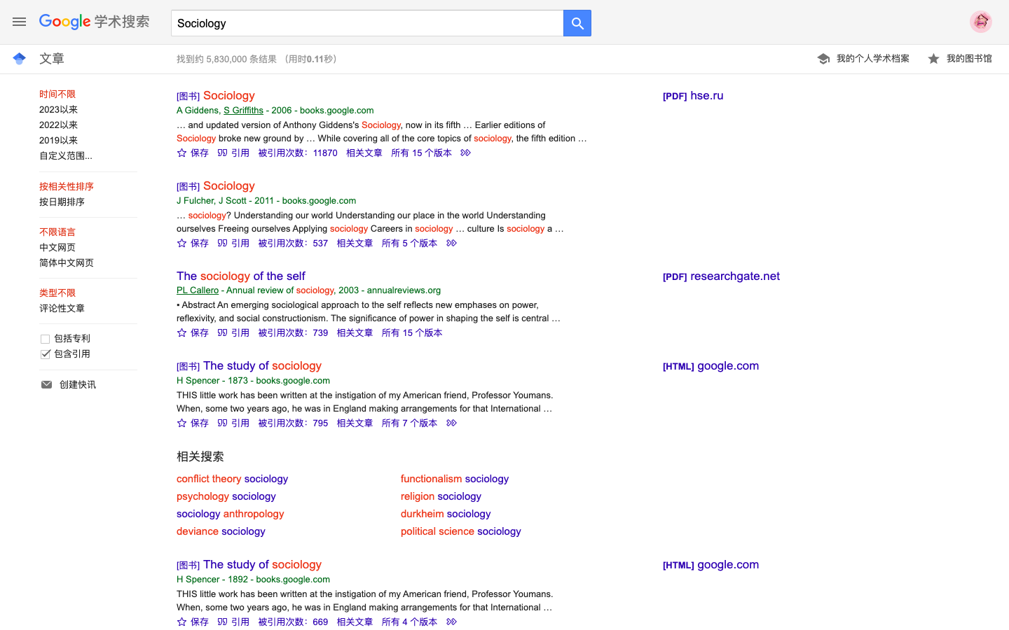Click the Sociology search input field
Image resolution: width=1009 pixels, height=630 pixels.
[x=366, y=23]
